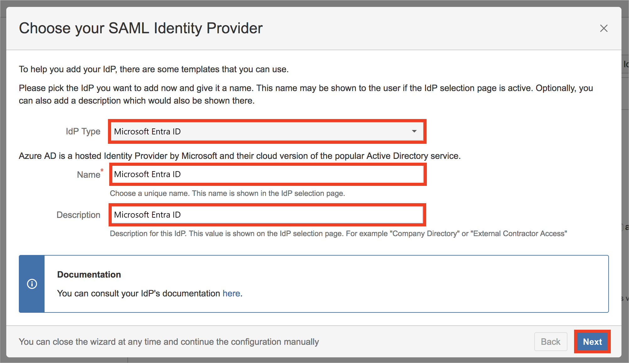The image size is (629, 363).
Task: Click the Description input field
Action: [267, 215]
